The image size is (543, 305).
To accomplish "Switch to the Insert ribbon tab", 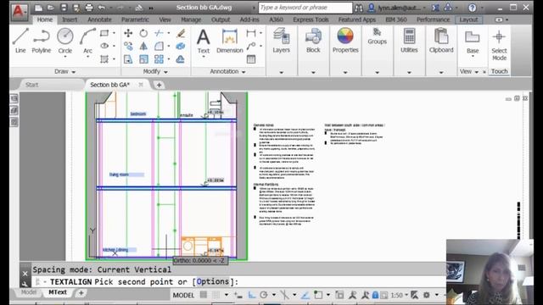I will tap(70, 19).
